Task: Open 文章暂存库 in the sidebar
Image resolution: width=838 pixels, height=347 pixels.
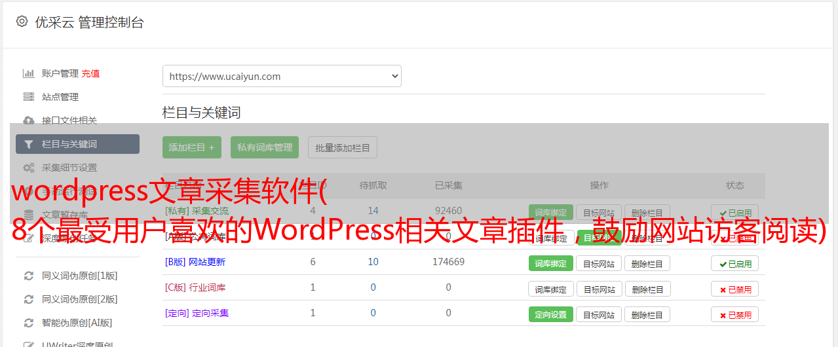Action: point(65,214)
